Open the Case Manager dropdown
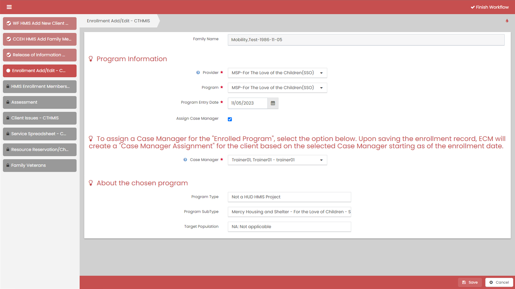515x289 pixels. tap(277, 160)
